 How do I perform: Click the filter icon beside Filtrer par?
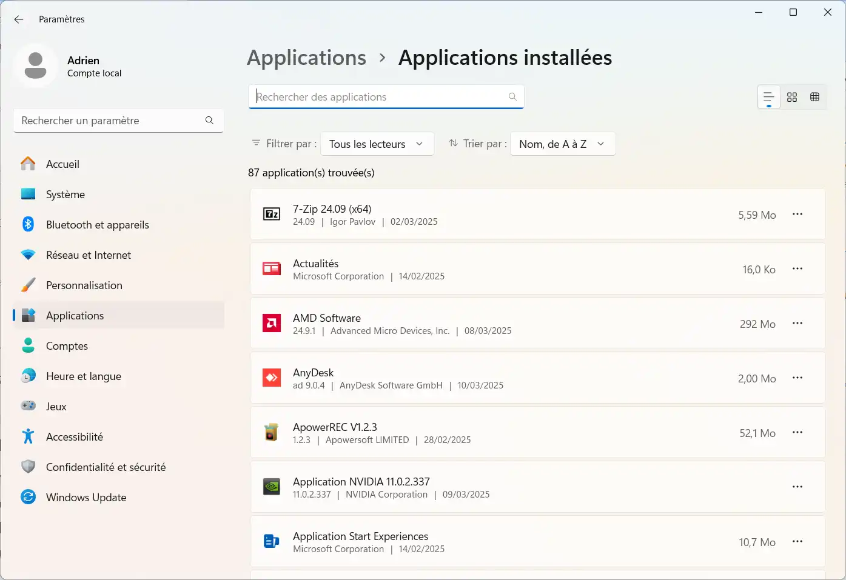point(256,143)
